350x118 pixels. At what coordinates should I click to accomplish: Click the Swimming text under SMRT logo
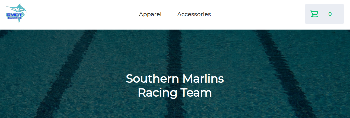(x=15, y=18)
